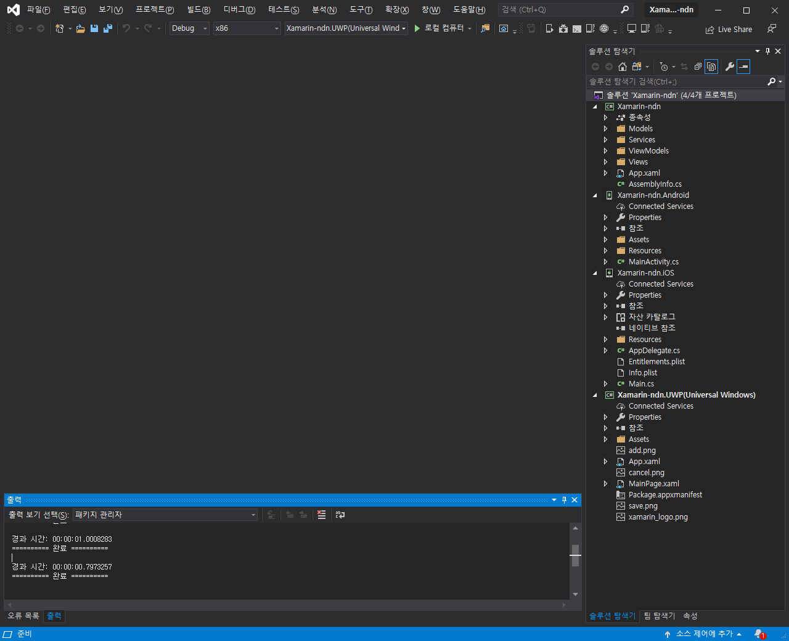Select Entitlements.plist file
Viewport: 789px width, 641px height.
tap(656, 362)
